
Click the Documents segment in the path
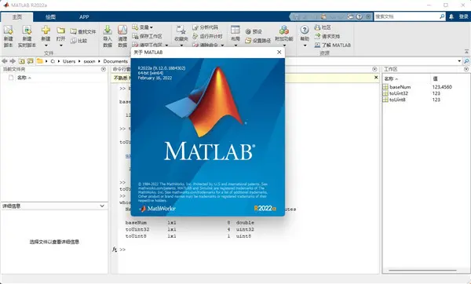click(115, 61)
